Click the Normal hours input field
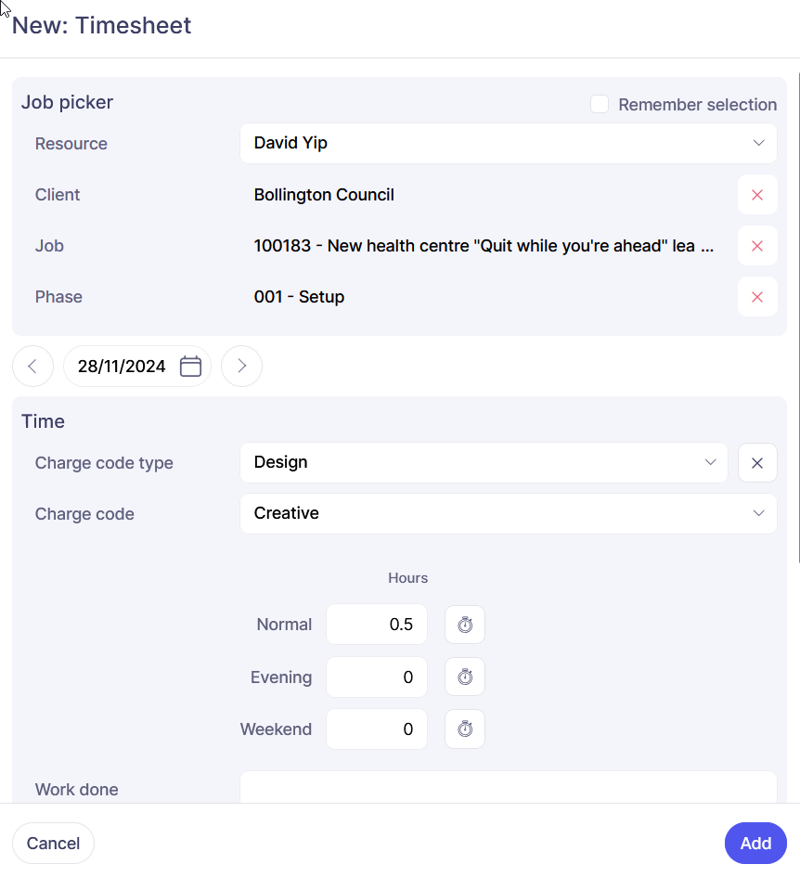The height and width of the screenshot is (877, 800). tap(377, 625)
